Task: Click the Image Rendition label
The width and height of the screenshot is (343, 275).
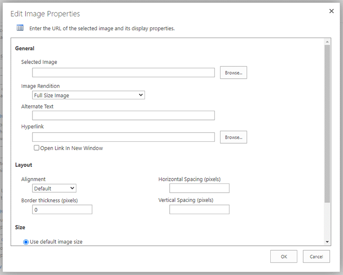Action: pos(40,86)
